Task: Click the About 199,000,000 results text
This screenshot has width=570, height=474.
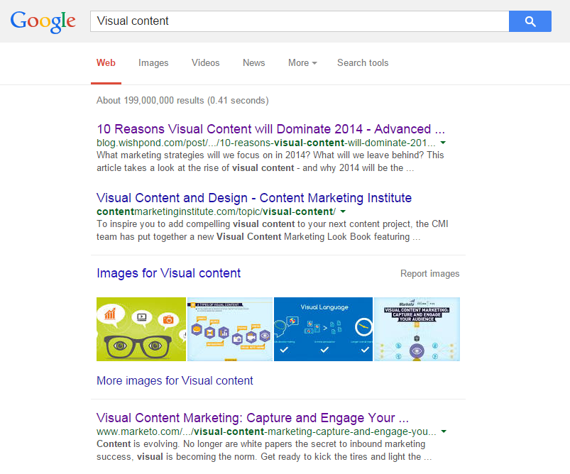Action: pyautogui.click(x=182, y=100)
